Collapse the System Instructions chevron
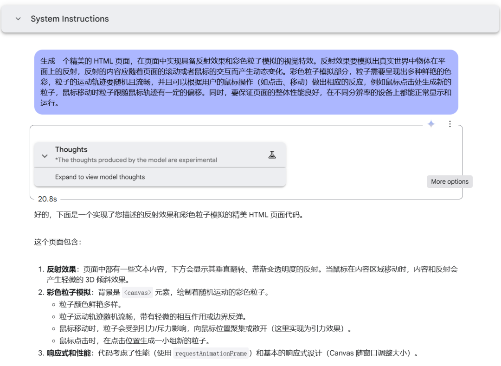Image resolution: width=501 pixels, height=366 pixels. click(x=18, y=19)
